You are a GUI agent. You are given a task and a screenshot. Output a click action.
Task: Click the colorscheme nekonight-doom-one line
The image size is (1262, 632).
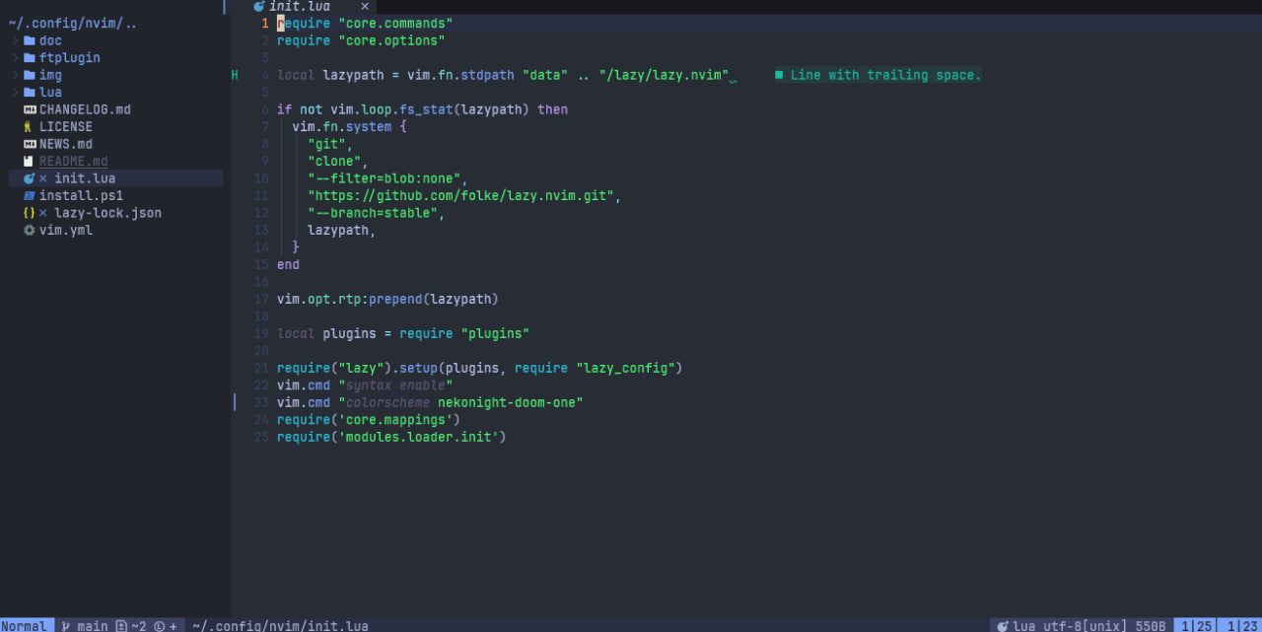[430, 403]
